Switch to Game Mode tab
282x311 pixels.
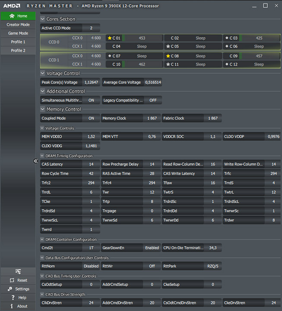click(18, 33)
